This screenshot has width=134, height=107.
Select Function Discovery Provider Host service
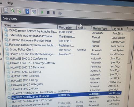click(x=30, y=40)
